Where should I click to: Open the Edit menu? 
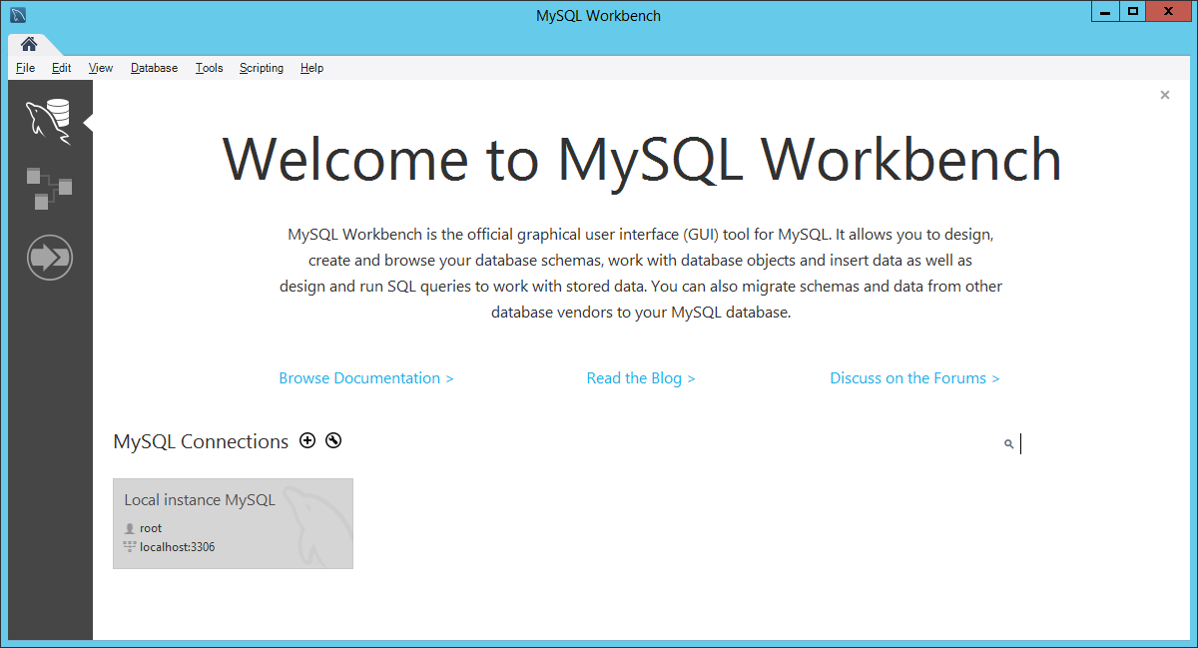point(62,68)
